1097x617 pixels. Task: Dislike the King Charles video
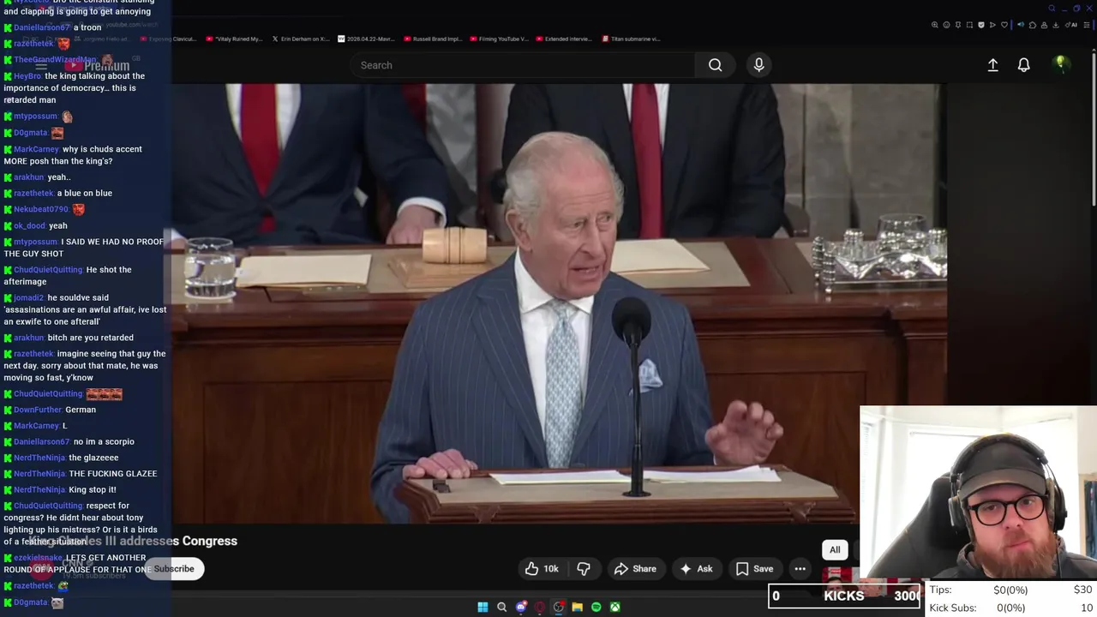[584, 569]
